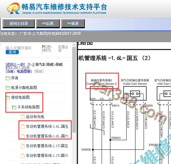Click the PC.95-10272 text
Image resolution: width=171 pixels, height=164 pixels.
[x=47, y=48]
